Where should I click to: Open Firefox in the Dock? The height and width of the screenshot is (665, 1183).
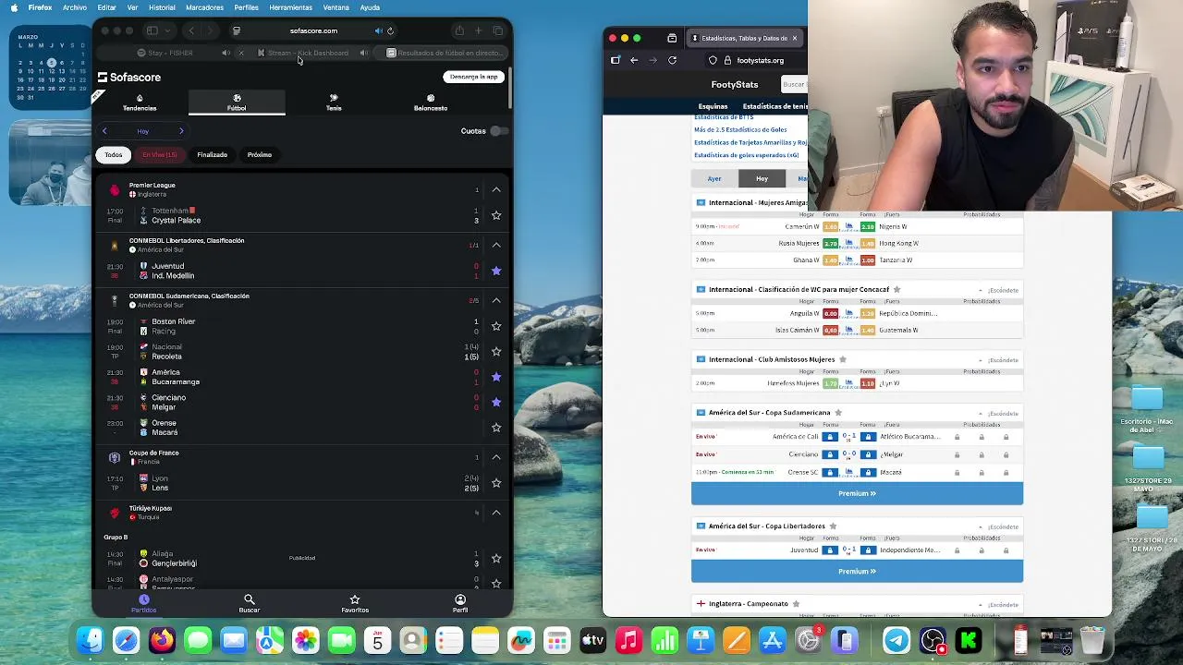coord(162,640)
